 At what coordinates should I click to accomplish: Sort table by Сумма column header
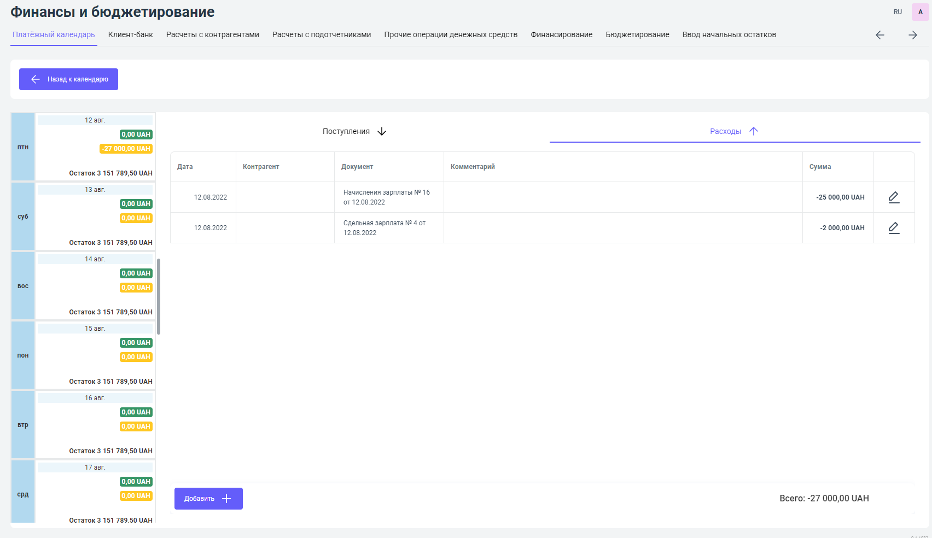[x=820, y=167]
